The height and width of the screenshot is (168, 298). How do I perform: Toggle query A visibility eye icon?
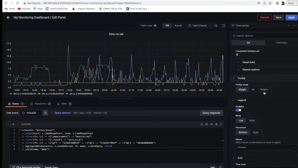pyautogui.click(x=211, y=125)
